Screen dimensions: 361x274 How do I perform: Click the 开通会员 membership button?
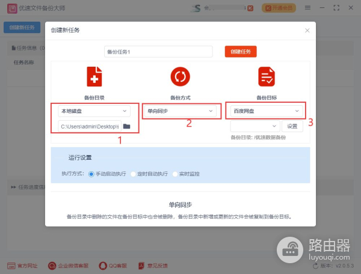click(279, 8)
